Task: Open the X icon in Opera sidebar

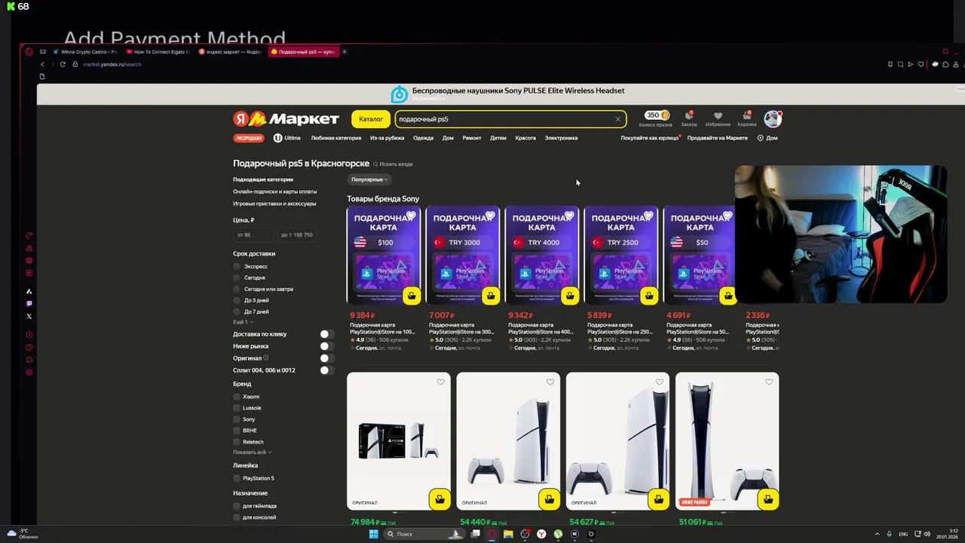Action: point(29,316)
